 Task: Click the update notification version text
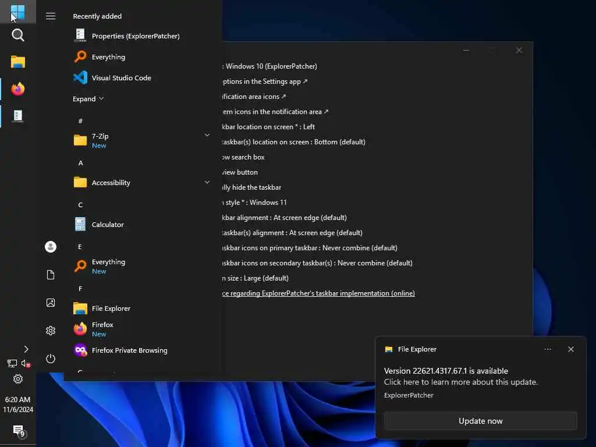click(446, 371)
